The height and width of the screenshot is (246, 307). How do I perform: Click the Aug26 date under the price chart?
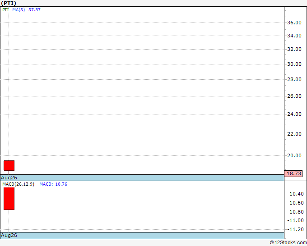(x=9, y=178)
